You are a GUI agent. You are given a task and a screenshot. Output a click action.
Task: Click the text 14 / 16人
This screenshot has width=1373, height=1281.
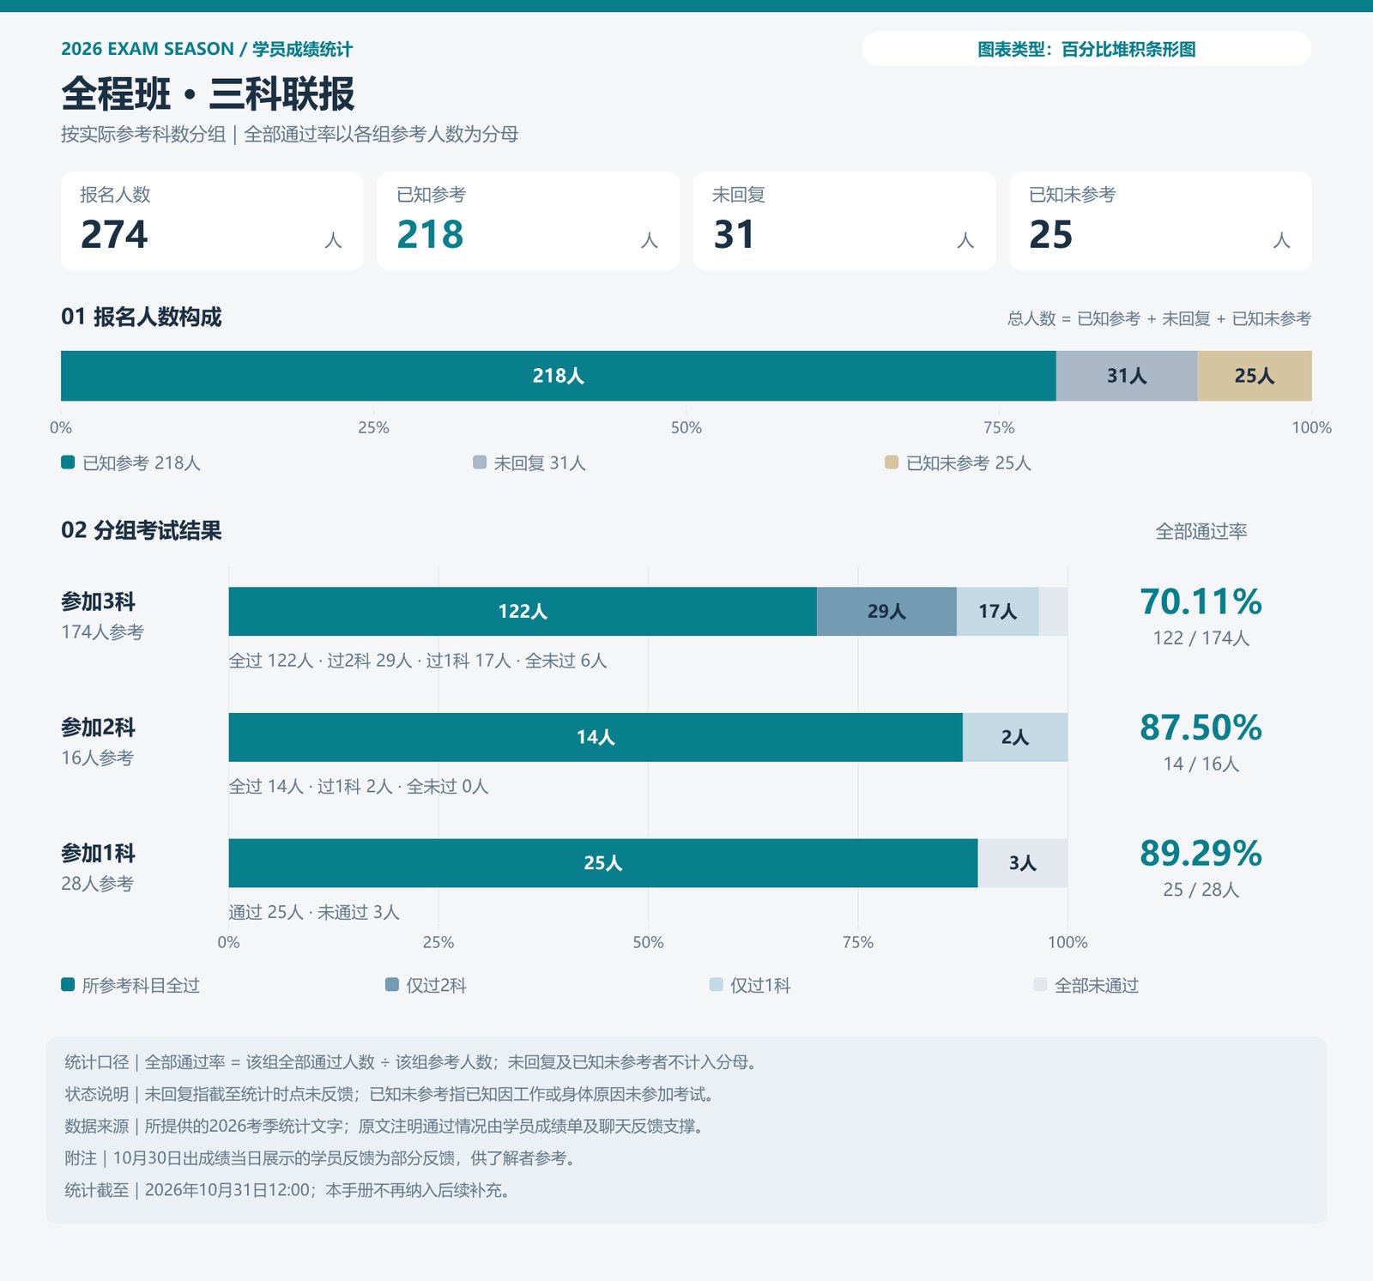point(1201,764)
